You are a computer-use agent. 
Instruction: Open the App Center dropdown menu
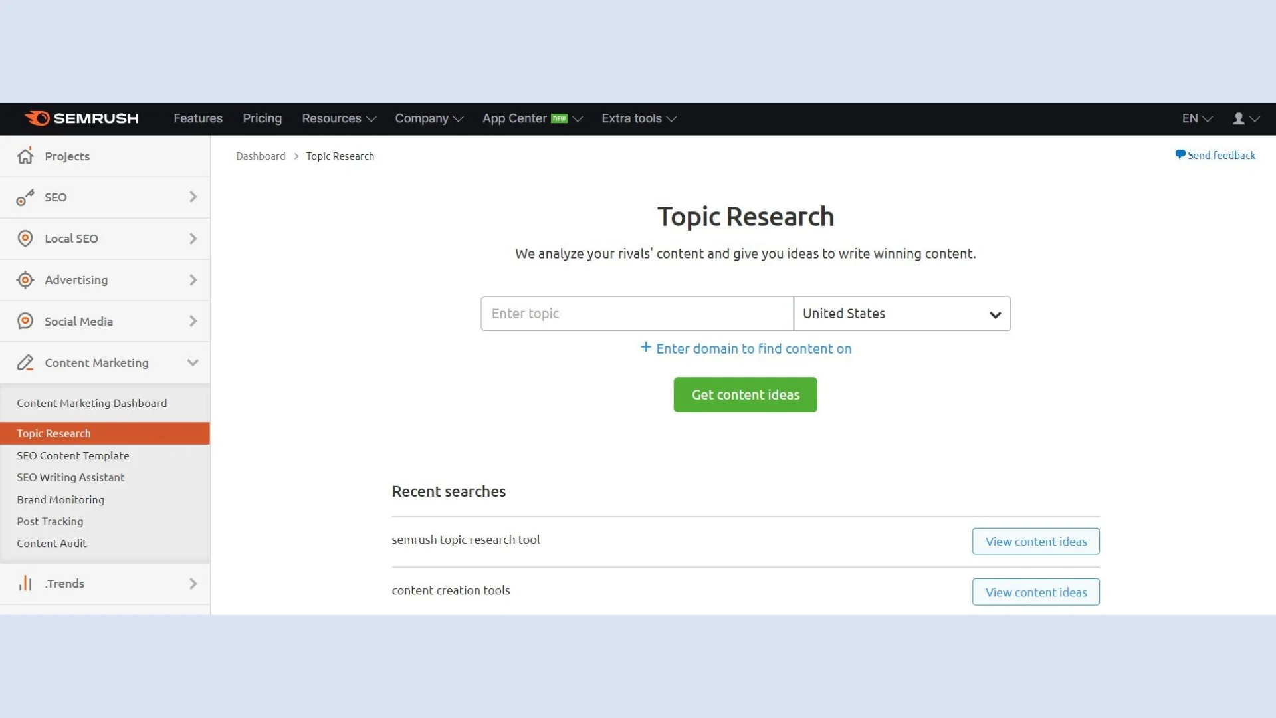pos(532,118)
